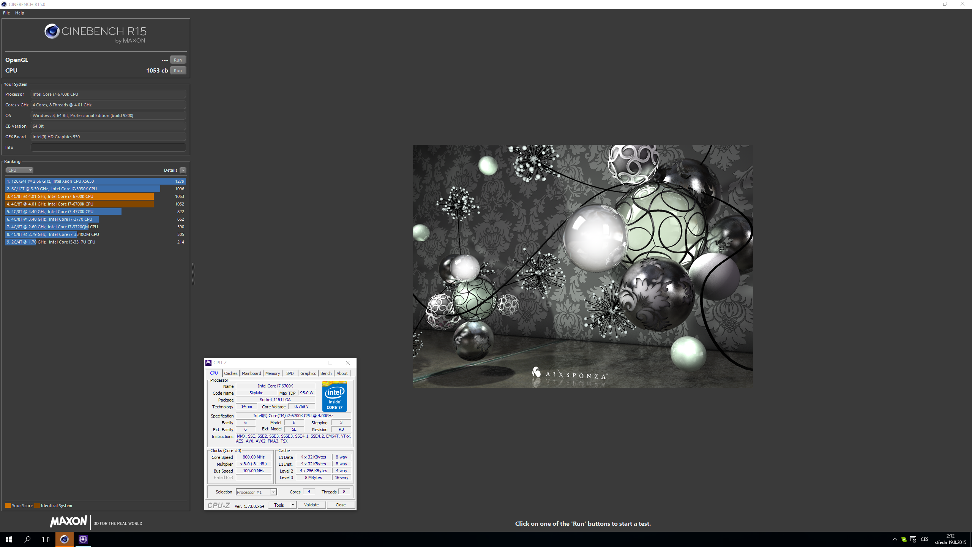Switch to the Mainboard tab in CPU-Z
This screenshot has height=547, width=972.
251,373
